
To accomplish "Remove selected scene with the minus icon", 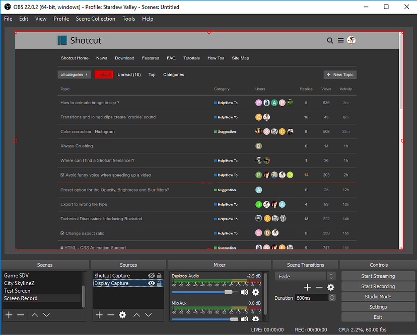I will point(21,315).
